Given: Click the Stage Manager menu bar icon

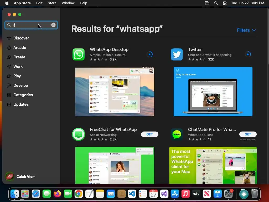Looking at the screenshot, I should pyautogui.click(x=207, y=3).
